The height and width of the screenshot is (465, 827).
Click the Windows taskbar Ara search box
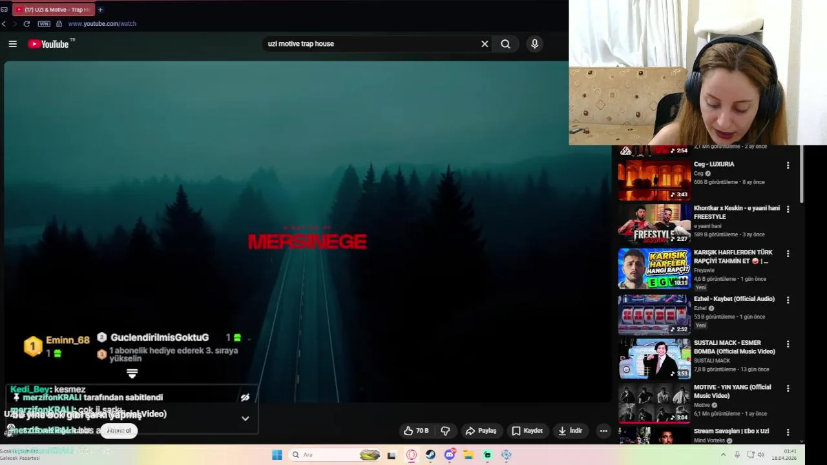pyautogui.click(x=335, y=455)
